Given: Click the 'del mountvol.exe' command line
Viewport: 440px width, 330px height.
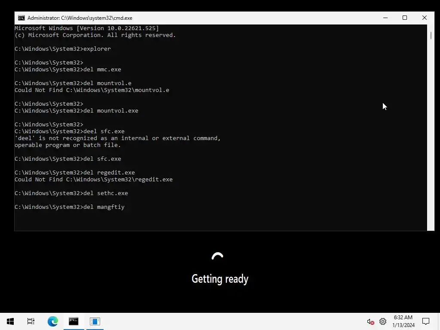Looking at the screenshot, I should click(x=76, y=111).
